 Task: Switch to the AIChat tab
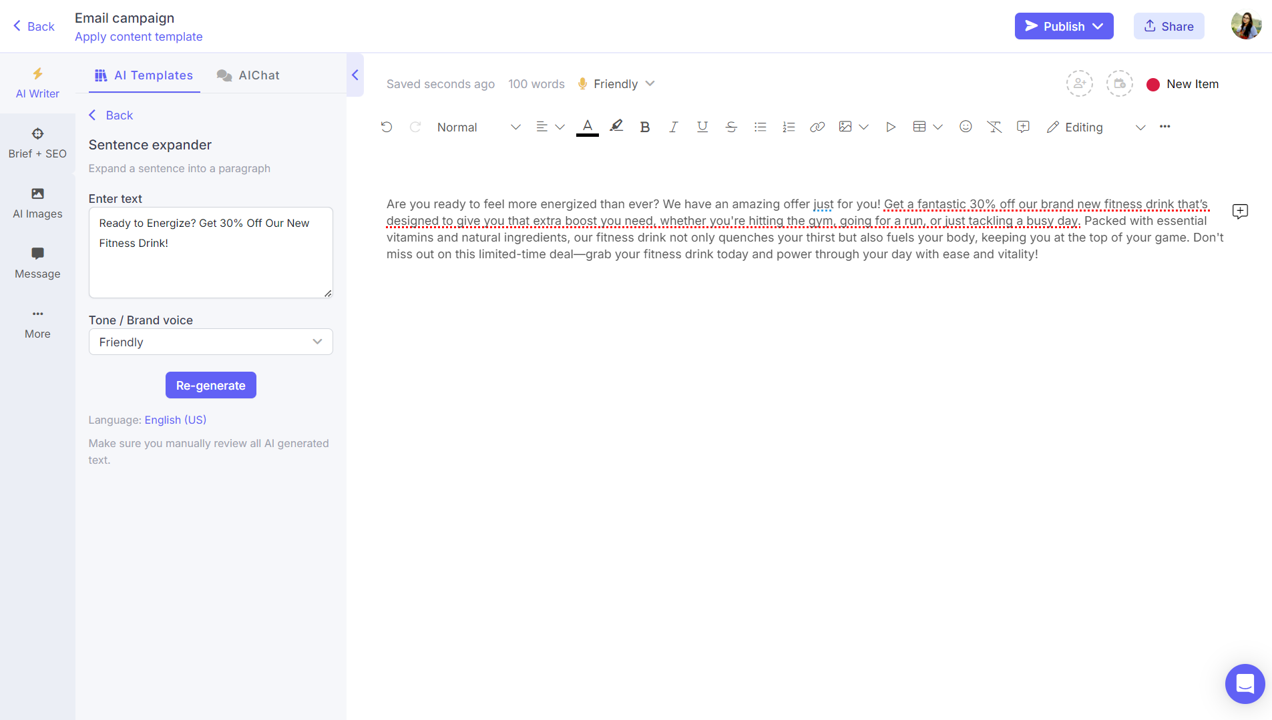pos(248,75)
